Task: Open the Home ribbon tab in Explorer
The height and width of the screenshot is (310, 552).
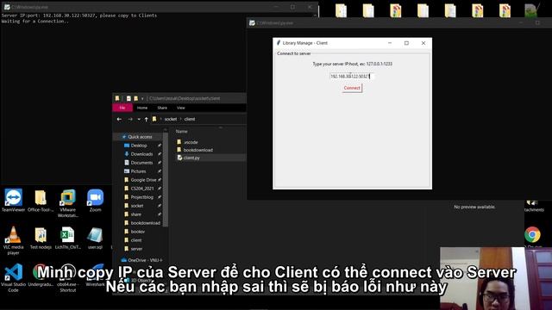Action: pyautogui.click(x=142, y=108)
